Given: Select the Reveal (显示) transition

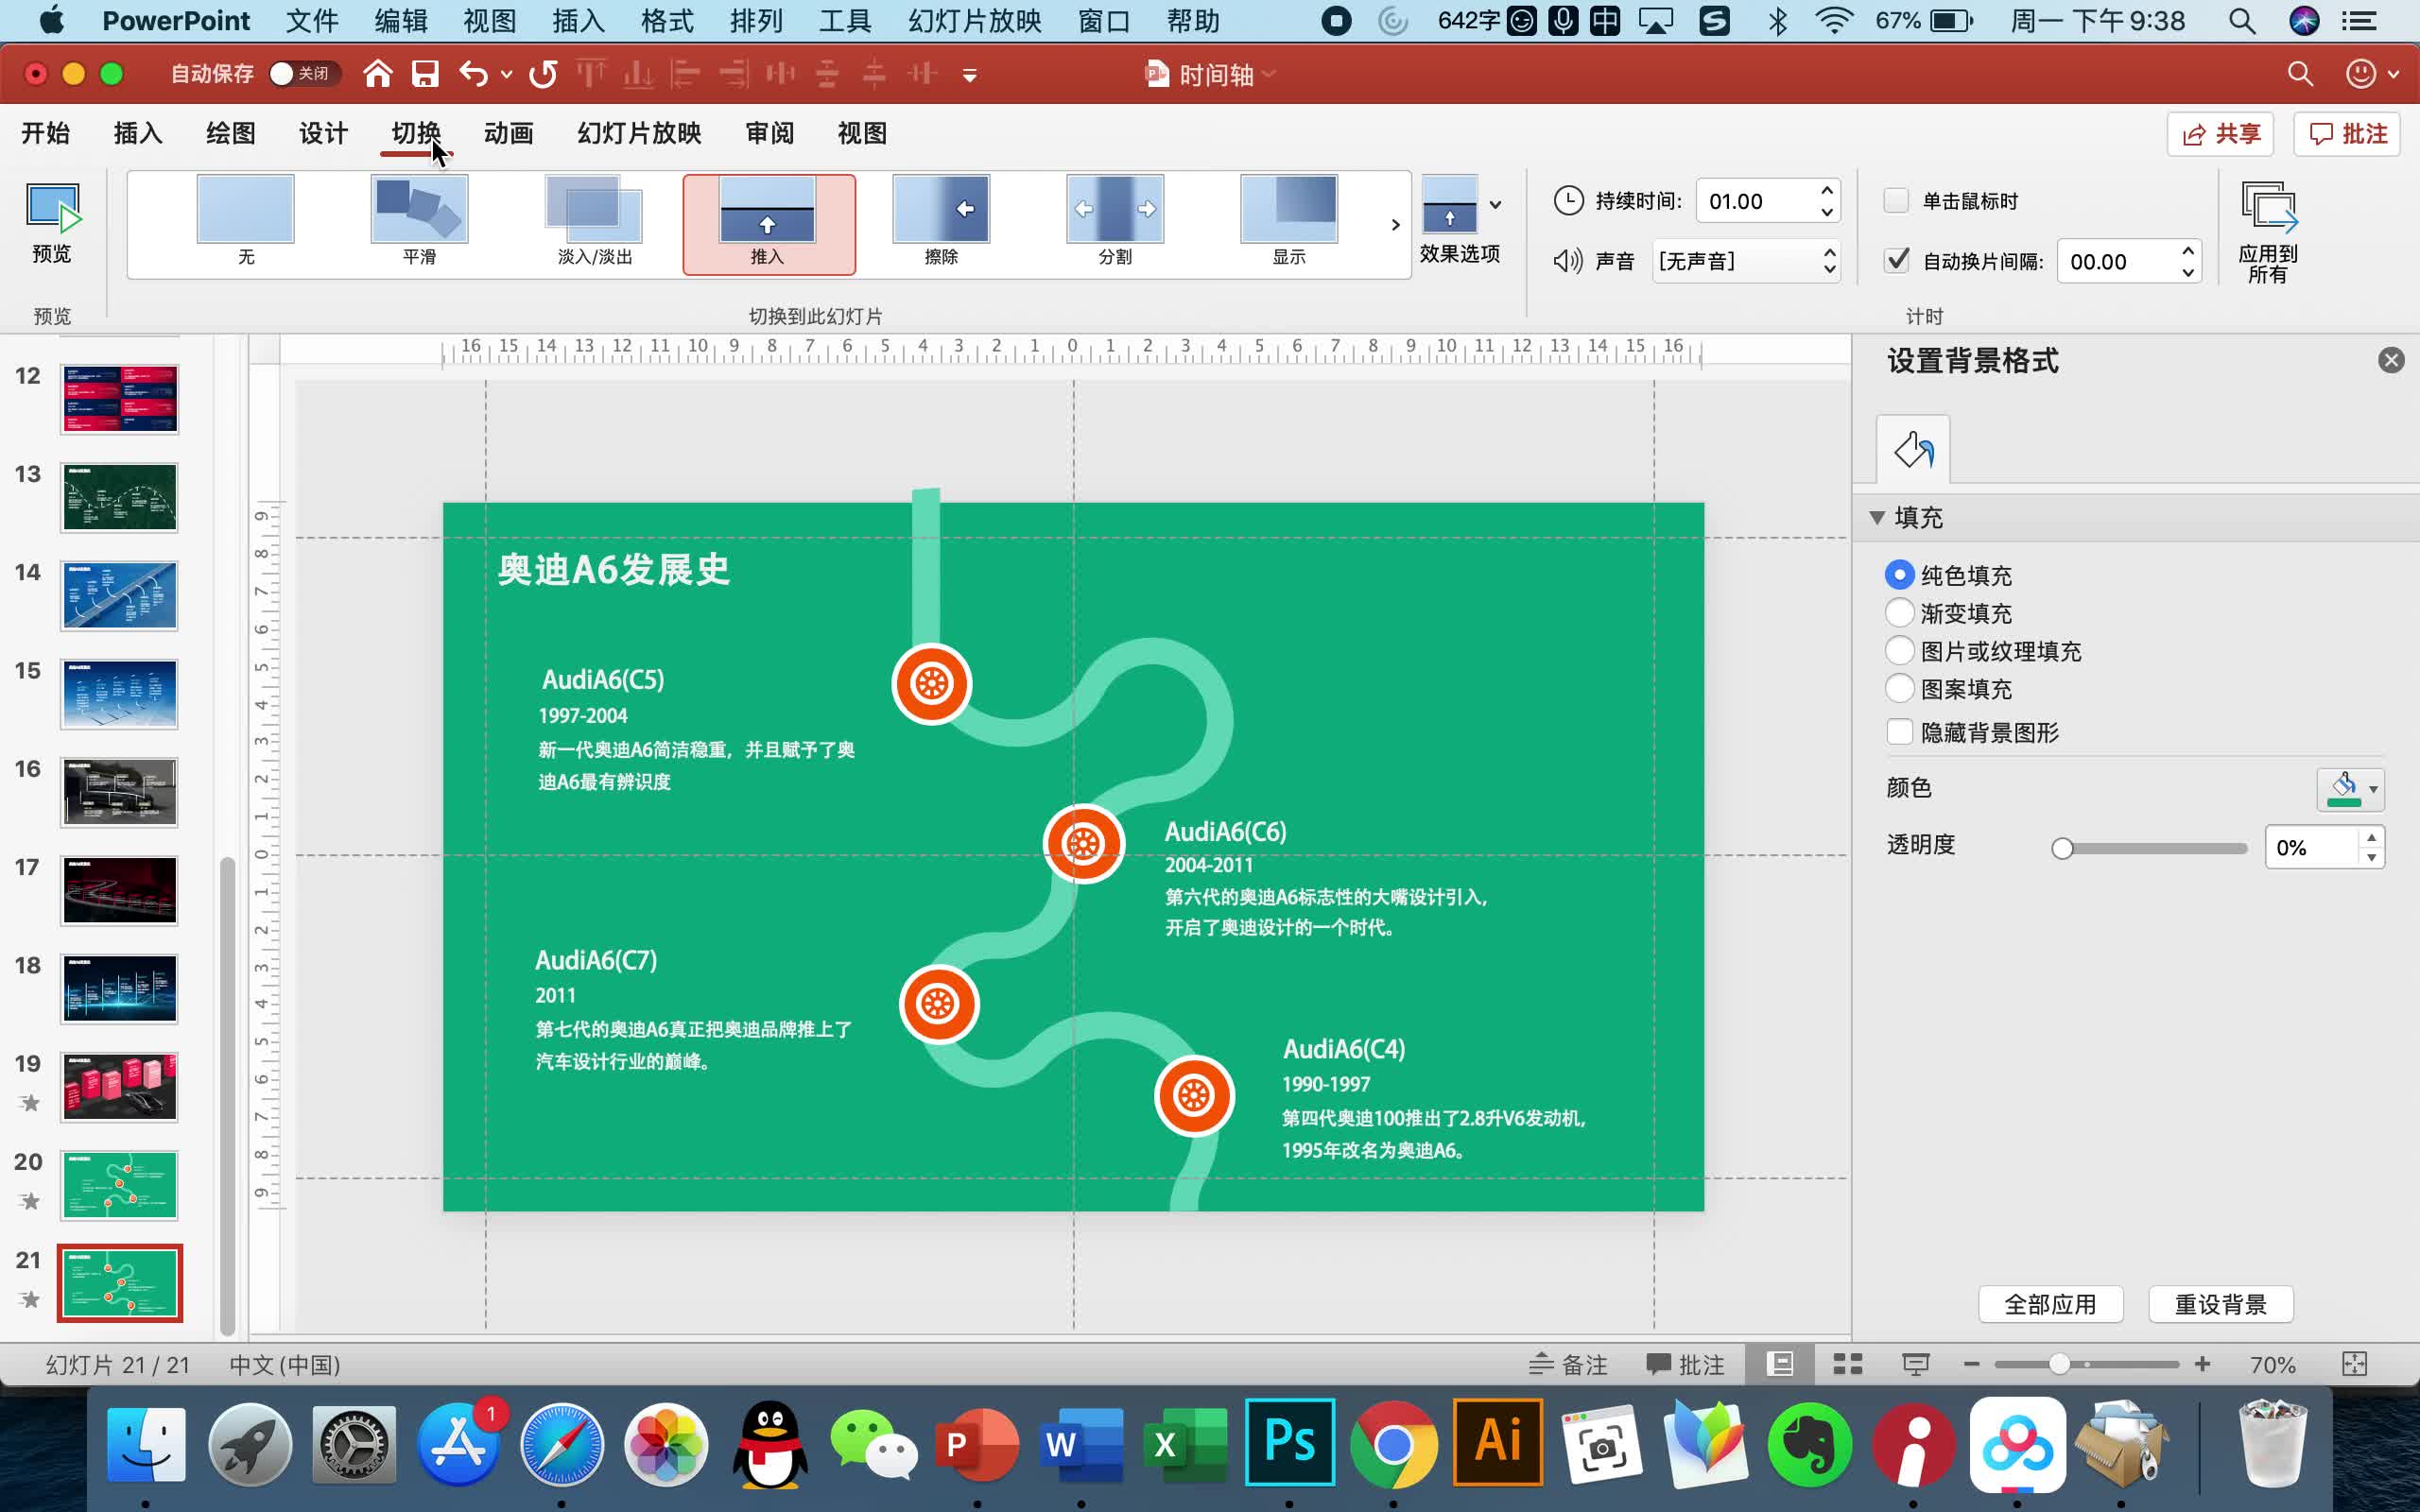Looking at the screenshot, I should 1289,222.
